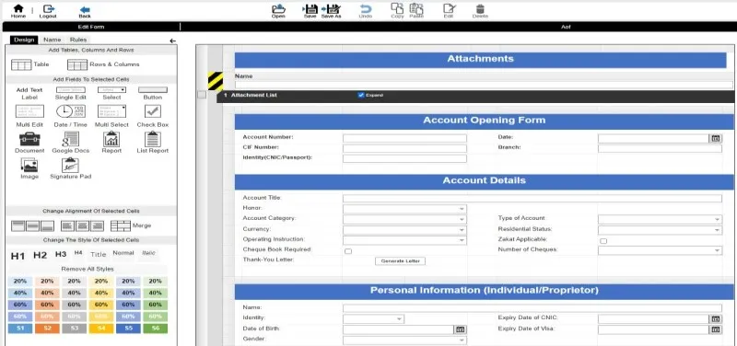Open the Residential Status dropdown
The width and height of the screenshot is (737, 346).
coord(660,230)
